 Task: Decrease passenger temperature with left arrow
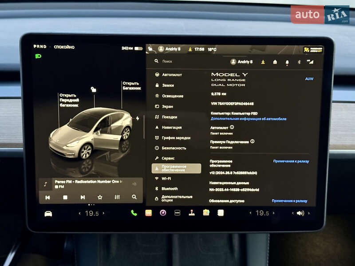[250, 213]
